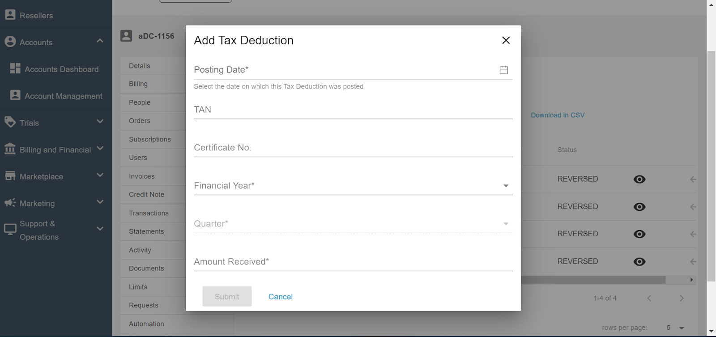Screen dimensions: 716x337
Task: Expand the Trials sidebar section
Action: coord(100,121)
